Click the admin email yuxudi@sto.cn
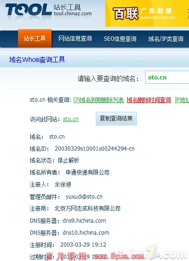This screenshot has width=189, height=261. [84, 197]
